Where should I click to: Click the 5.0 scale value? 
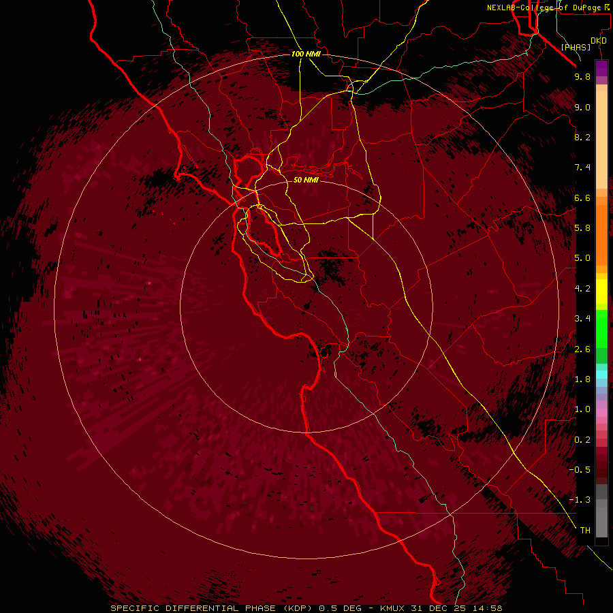582,258
